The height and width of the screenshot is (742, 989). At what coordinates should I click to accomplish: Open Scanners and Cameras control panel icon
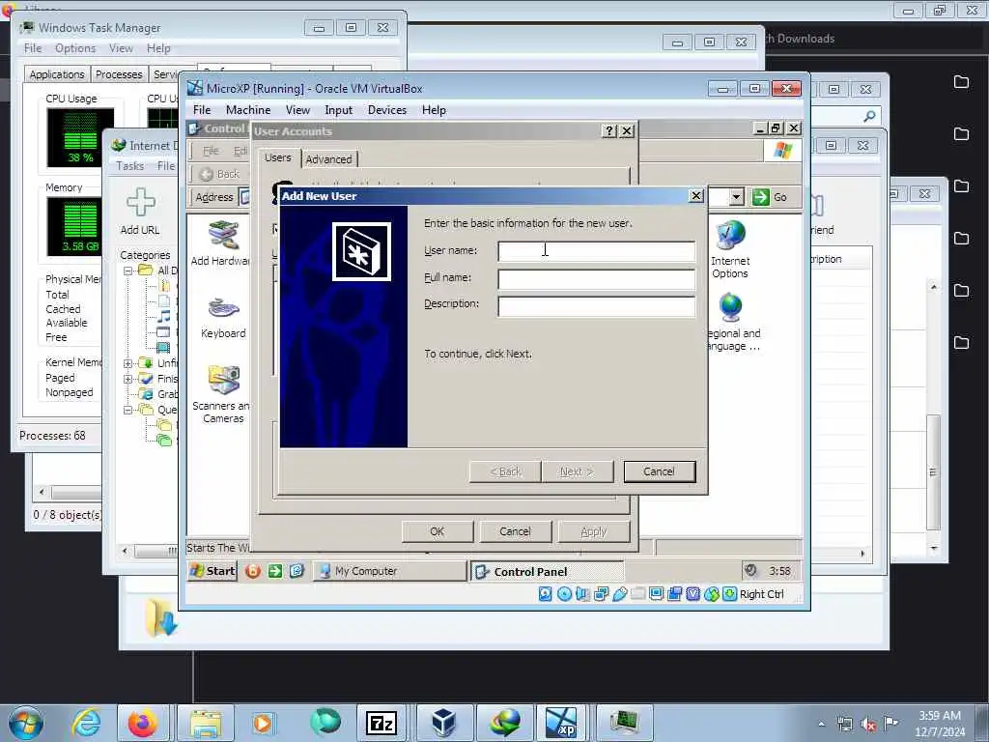click(x=221, y=394)
